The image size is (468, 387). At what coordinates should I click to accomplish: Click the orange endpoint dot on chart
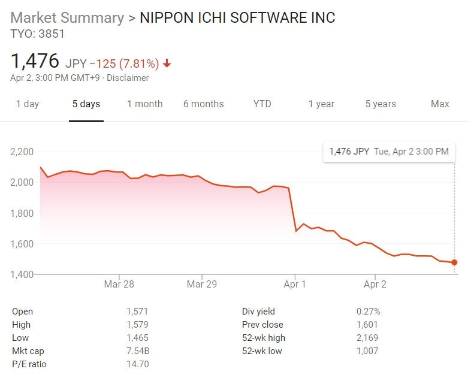pos(454,262)
